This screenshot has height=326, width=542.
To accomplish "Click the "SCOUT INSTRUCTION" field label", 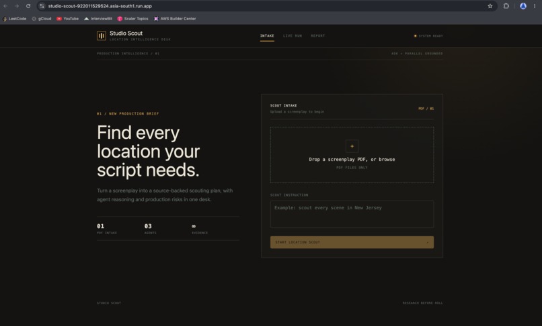I will click(x=289, y=195).
